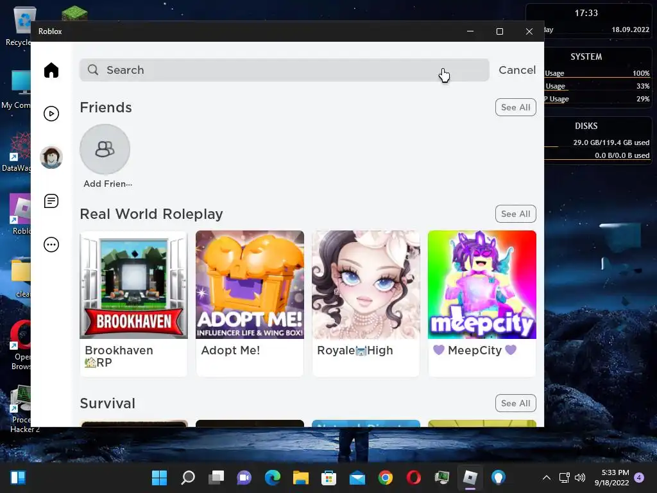See All for Real World Roleplay
This screenshot has width=657, height=493.
[515, 214]
